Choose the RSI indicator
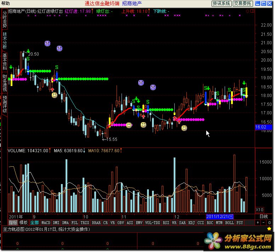The width and height of the screenshot is (275, 252). coord(166,222)
